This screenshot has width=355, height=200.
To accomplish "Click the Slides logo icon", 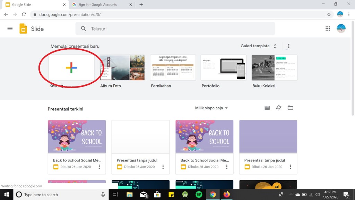I will tap(23, 29).
